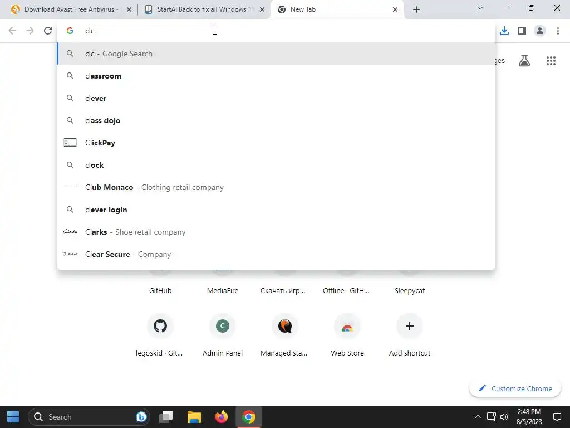
Task: Select the clock suggestion
Action: (x=276, y=165)
